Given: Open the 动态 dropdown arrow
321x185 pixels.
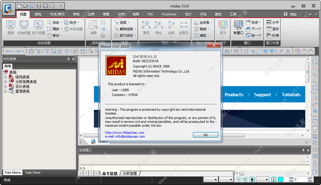Looking at the screenshot, I should 62,22.
